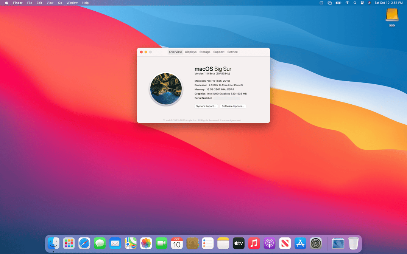Screen dimensions: 407x254
Task: Open News app in the Dock
Action: coord(285,243)
